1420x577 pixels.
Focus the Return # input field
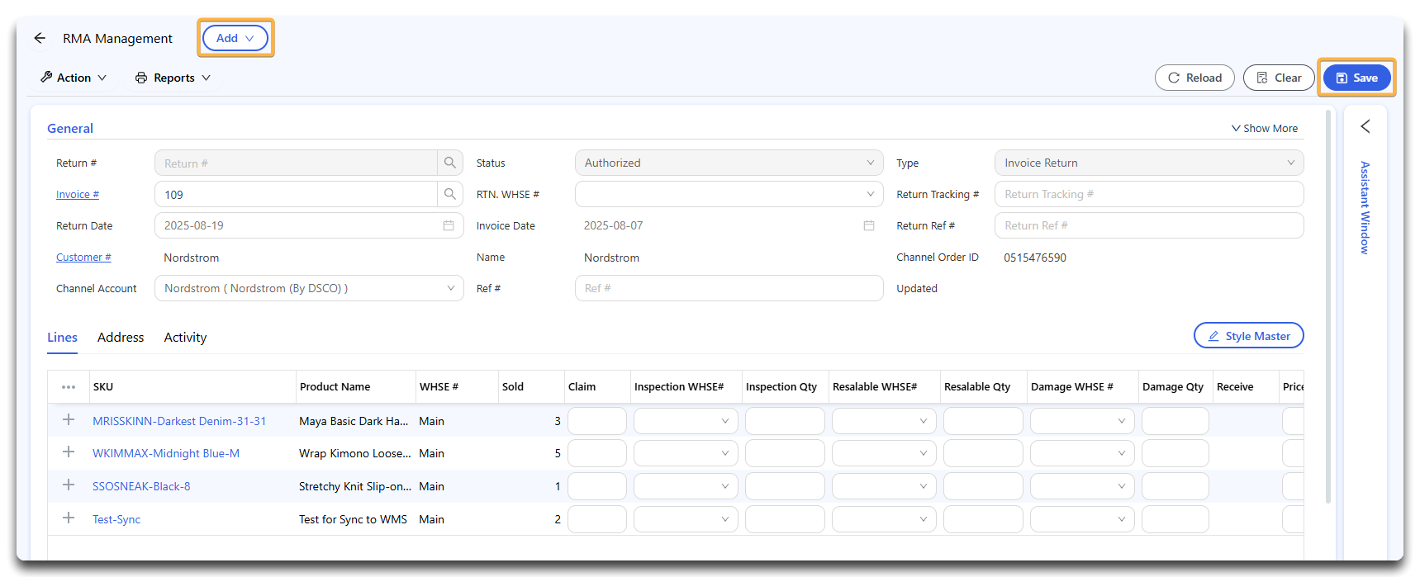point(296,163)
